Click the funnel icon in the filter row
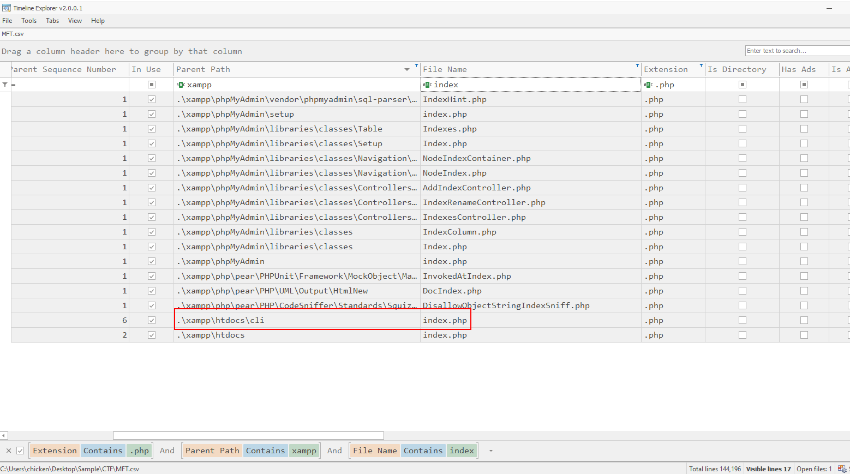This screenshot has height=474, width=850. (5, 85)
